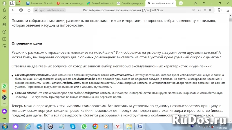Click the bold word герметичность
This screenshot has height=130, width=232.
pos(121,75)
